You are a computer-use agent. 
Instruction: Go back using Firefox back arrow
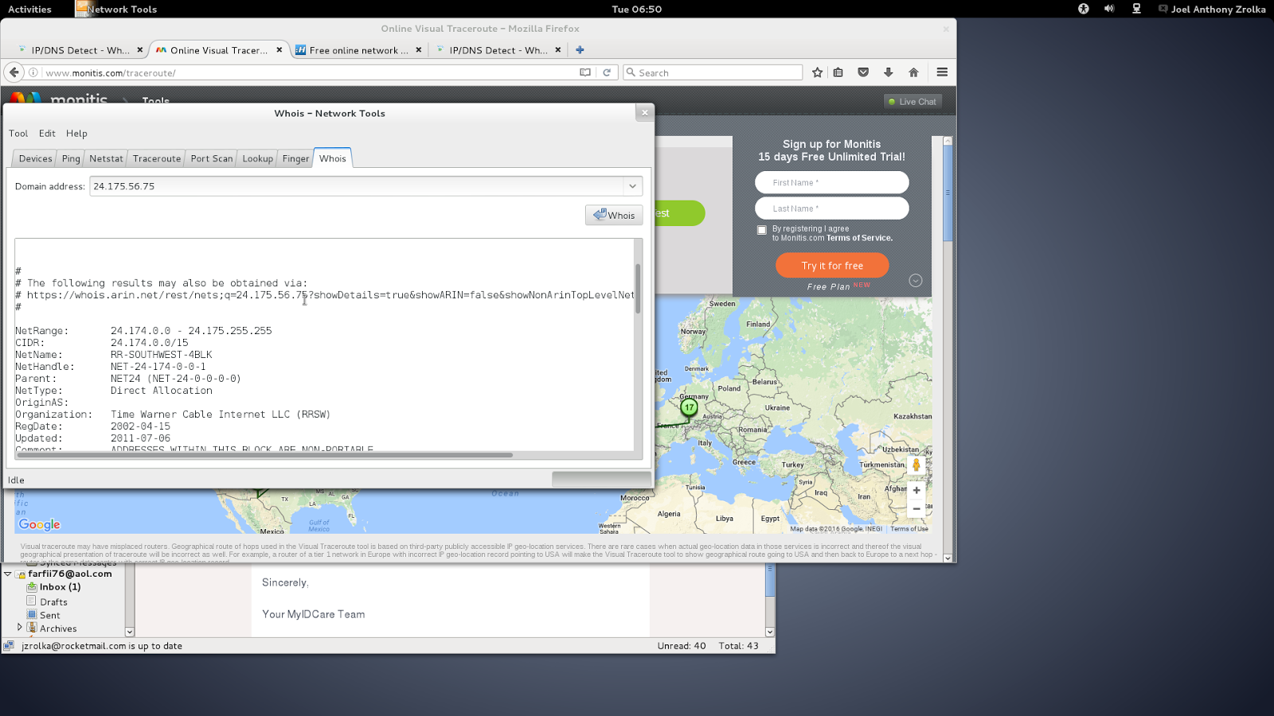coord(14,72)
